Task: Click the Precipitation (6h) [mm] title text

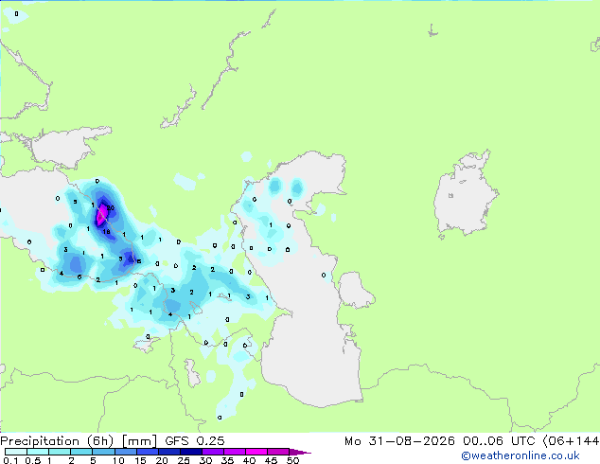Action: point(79,441)
